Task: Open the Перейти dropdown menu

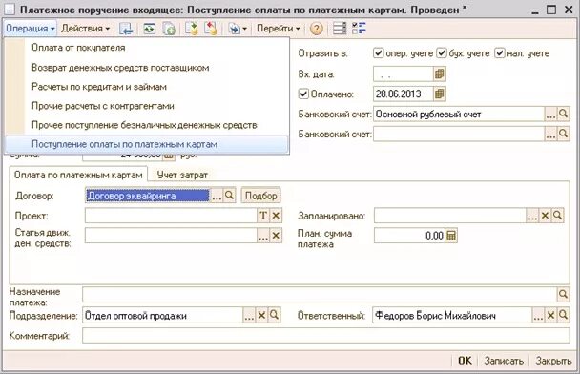Action: coord(279,29)
